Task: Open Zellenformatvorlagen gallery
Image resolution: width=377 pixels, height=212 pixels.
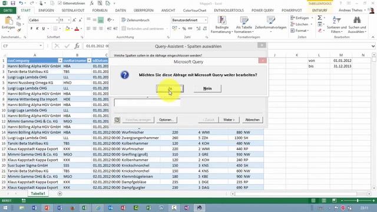Action: pos(270,25)
